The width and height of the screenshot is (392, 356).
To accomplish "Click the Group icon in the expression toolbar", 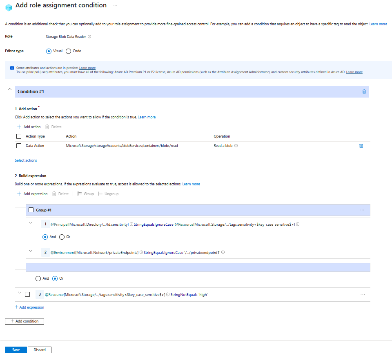I will pos(79,194).
